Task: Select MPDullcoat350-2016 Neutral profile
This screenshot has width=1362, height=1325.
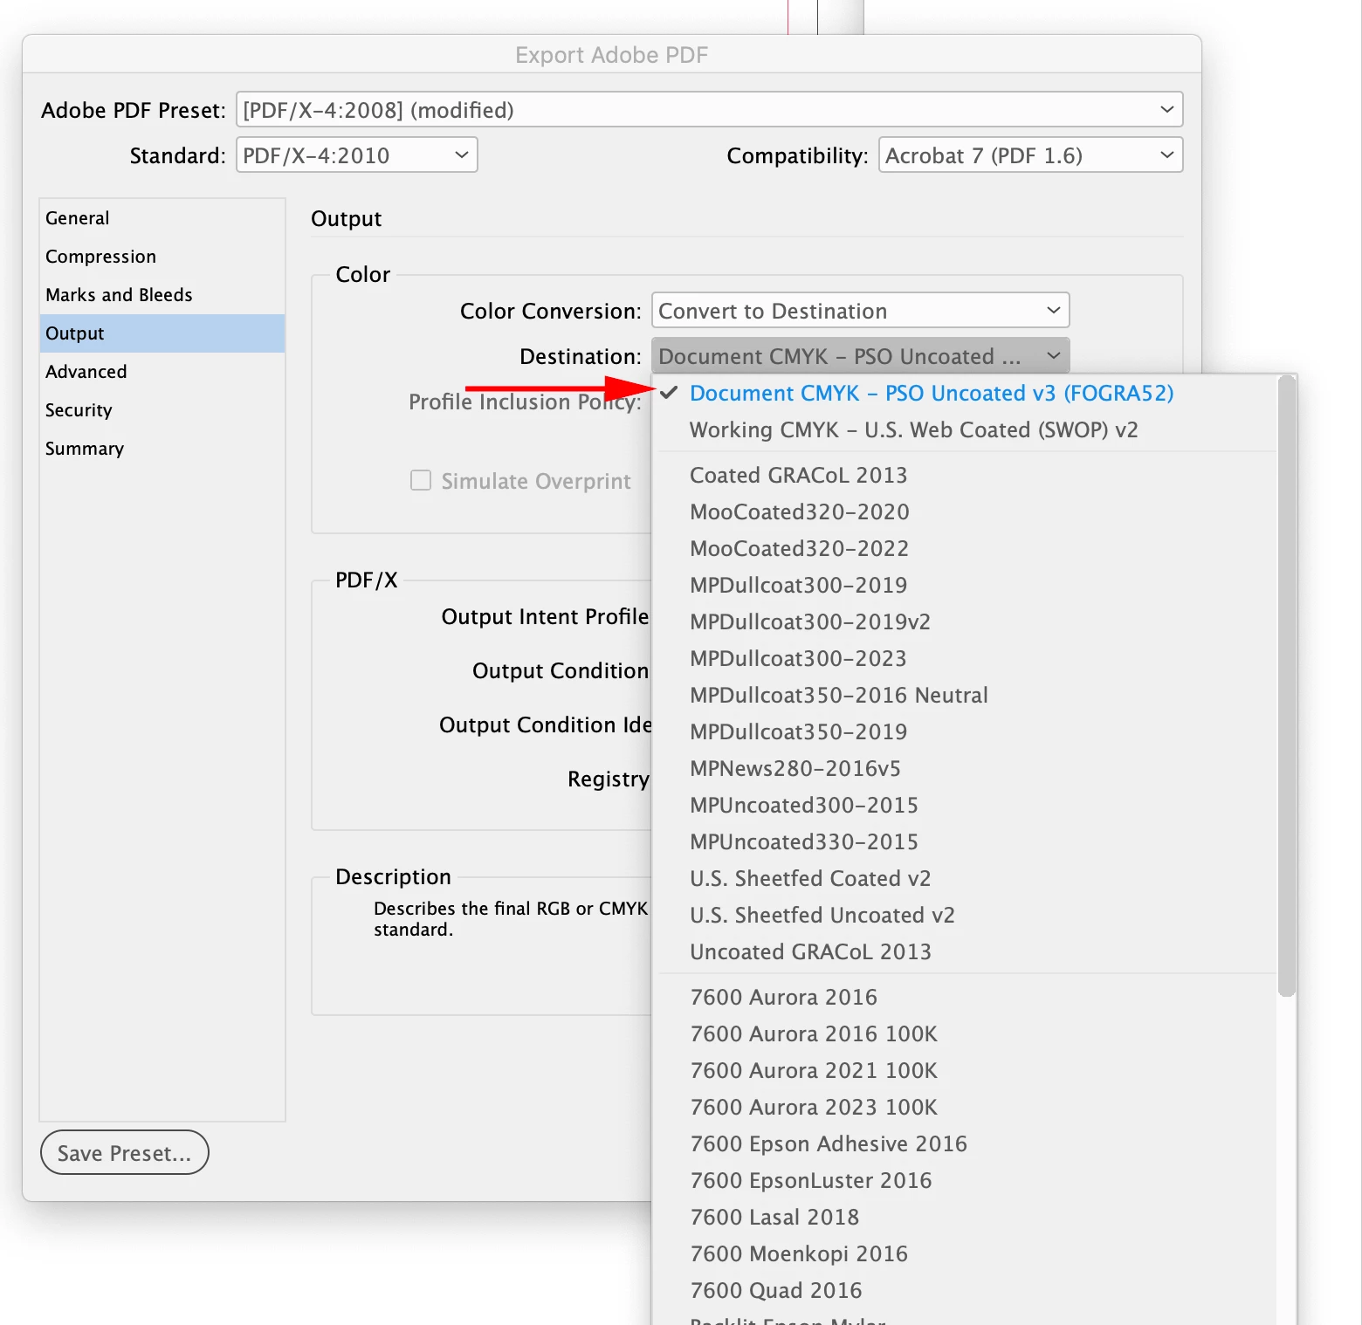Action: click(965, 696)
